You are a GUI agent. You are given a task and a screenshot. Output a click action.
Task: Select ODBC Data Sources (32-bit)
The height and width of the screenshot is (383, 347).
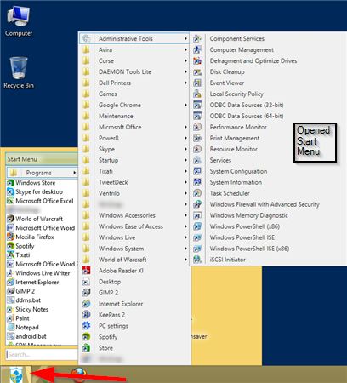247,105
